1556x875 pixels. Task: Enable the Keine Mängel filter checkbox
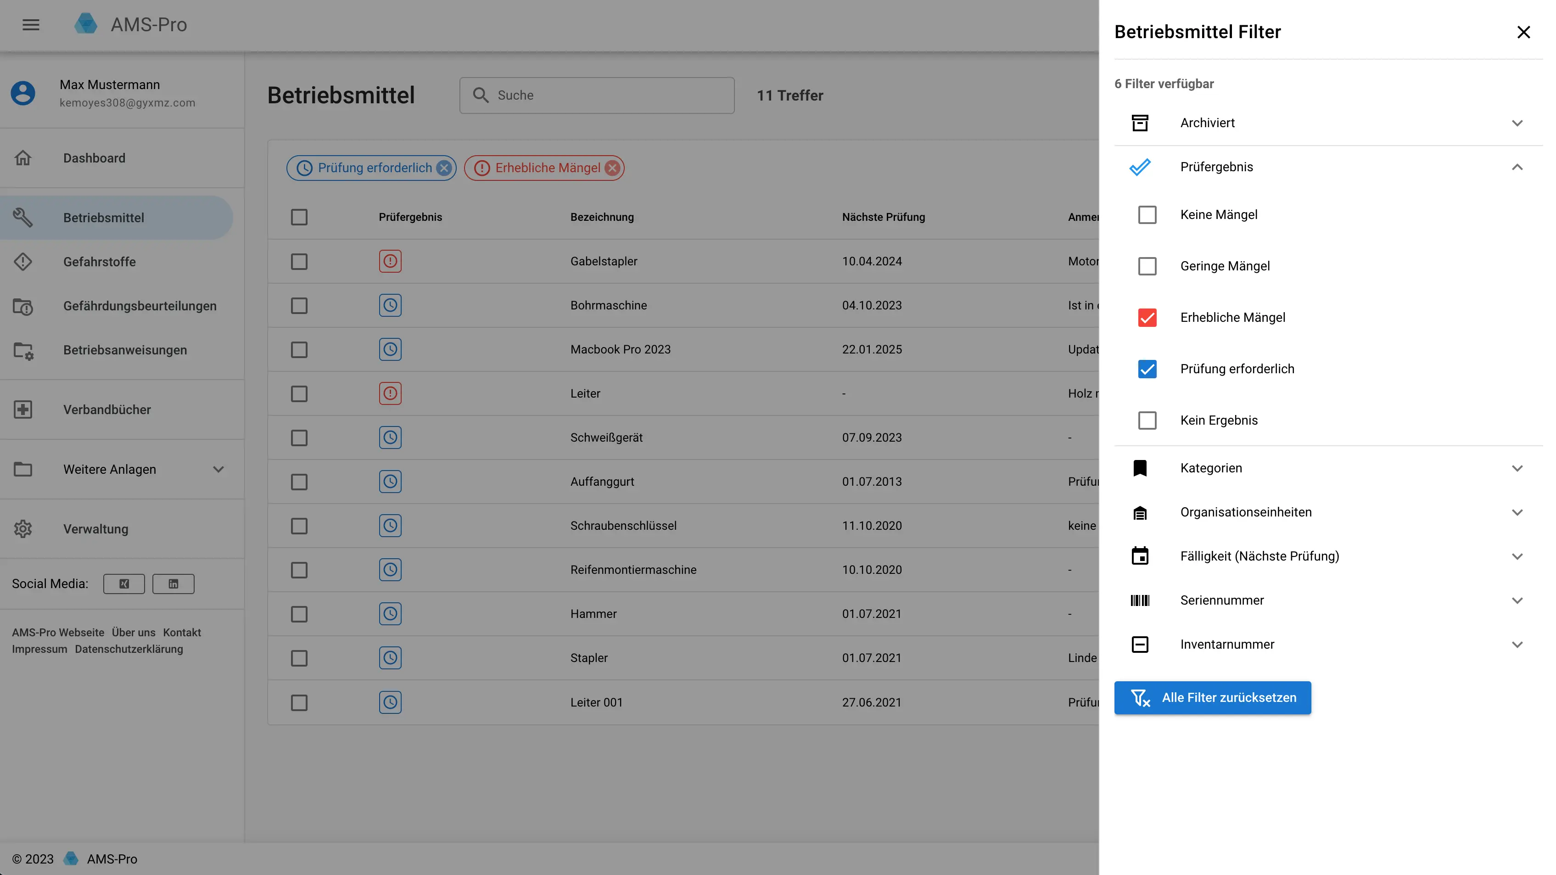point(1147,215)
